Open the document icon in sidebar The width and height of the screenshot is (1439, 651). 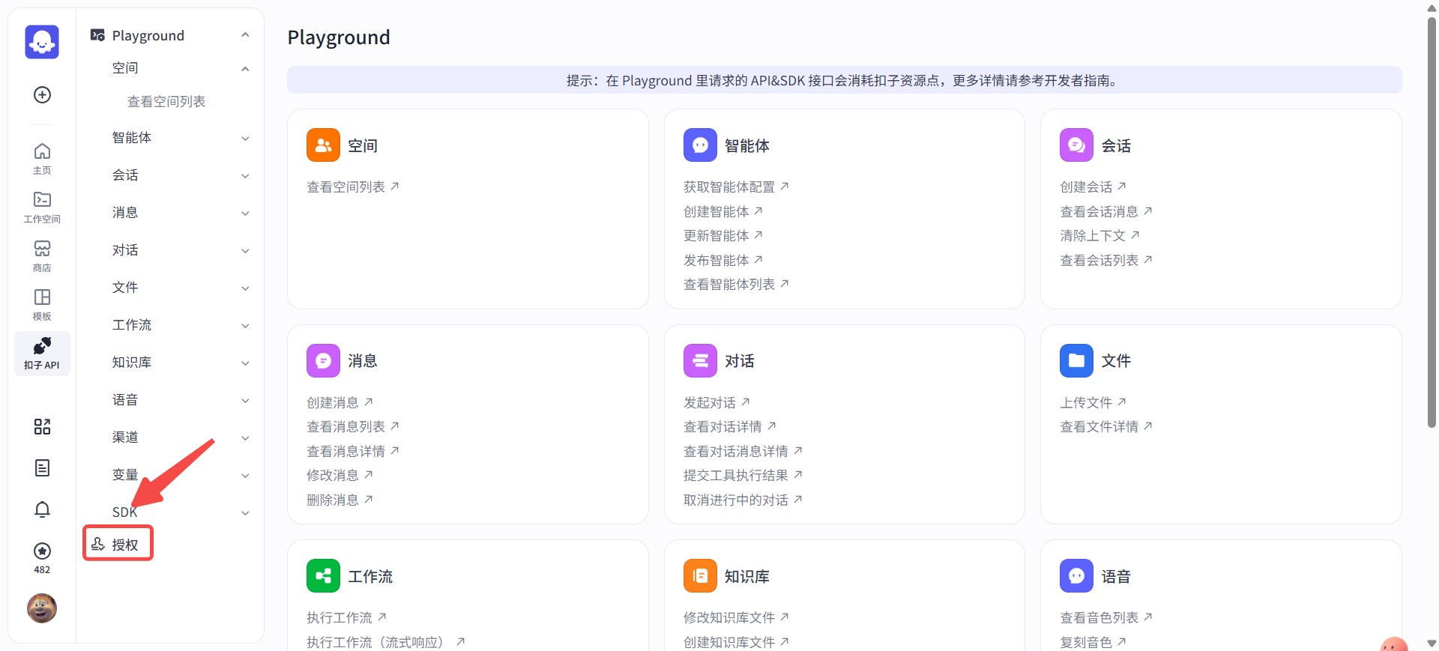click(x=42, y=467)
